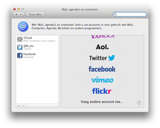Screen dimensions: 160x128
Task: Choose the vimeo account type
Action: pos(102,80)
